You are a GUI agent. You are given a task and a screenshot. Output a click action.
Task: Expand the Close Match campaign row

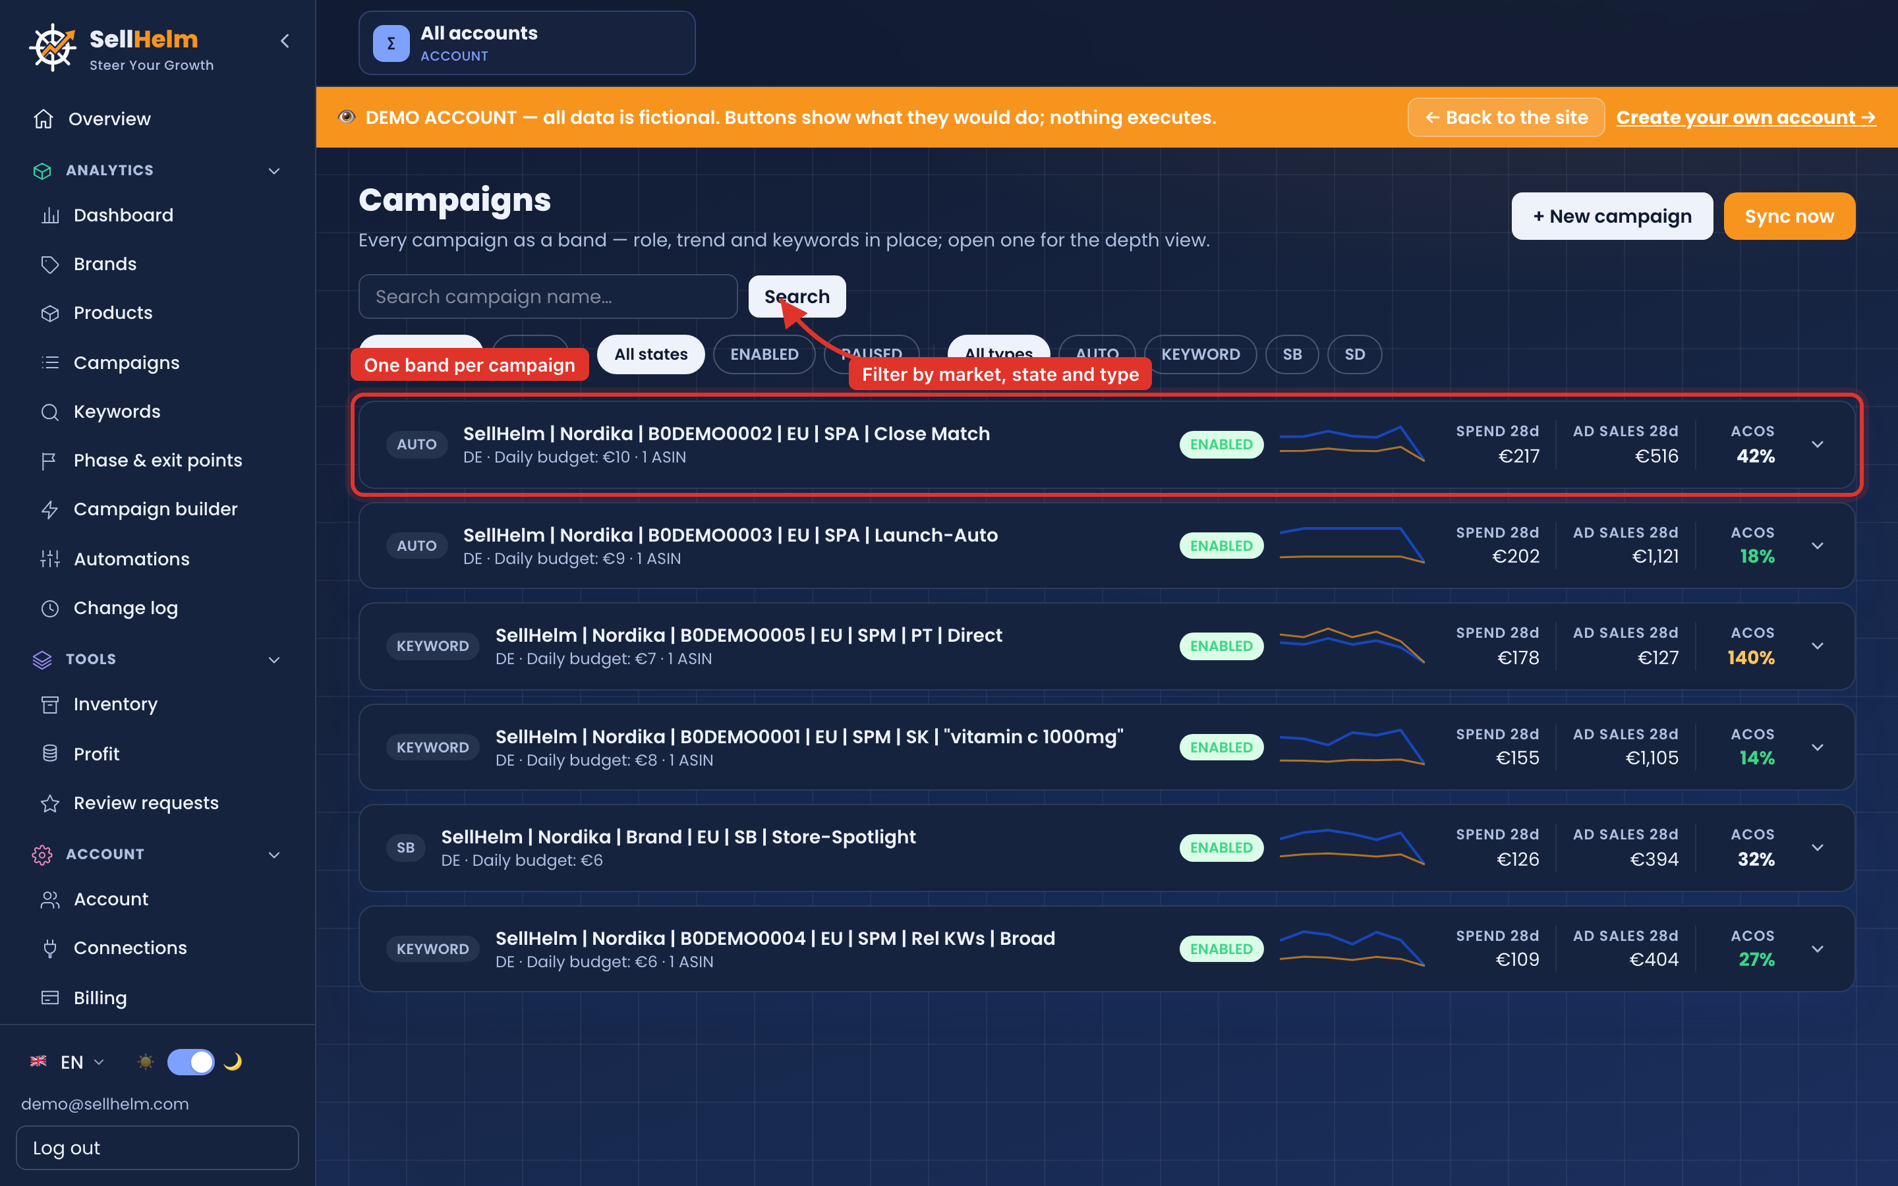[x=1817, y=445]
